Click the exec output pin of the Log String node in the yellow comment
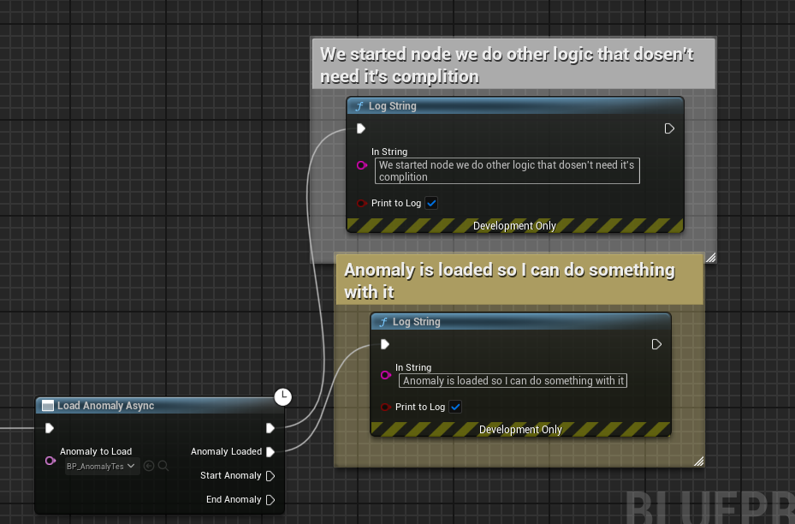 656,344
